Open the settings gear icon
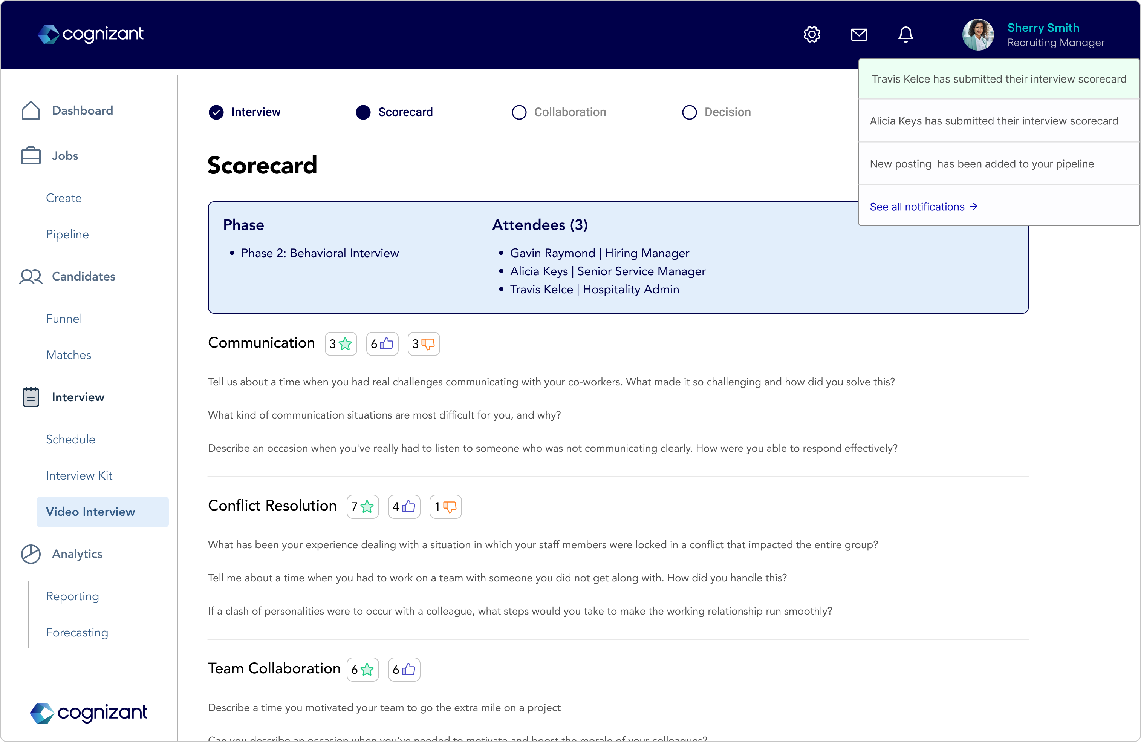1141x742 pixels. pyautogui.click(x=812, y=34)
